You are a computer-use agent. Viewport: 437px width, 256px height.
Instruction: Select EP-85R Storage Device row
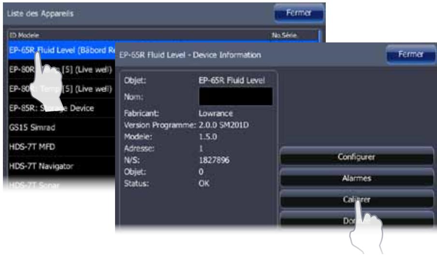[x=62, y=108]
